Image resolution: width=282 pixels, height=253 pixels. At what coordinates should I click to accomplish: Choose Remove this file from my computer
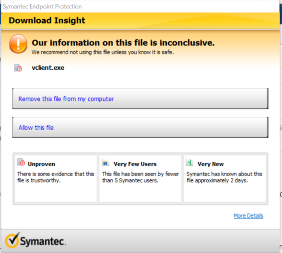pos(140,99)
